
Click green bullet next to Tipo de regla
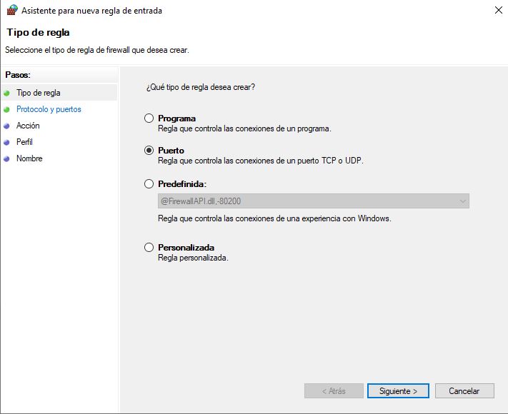[7, 93]
